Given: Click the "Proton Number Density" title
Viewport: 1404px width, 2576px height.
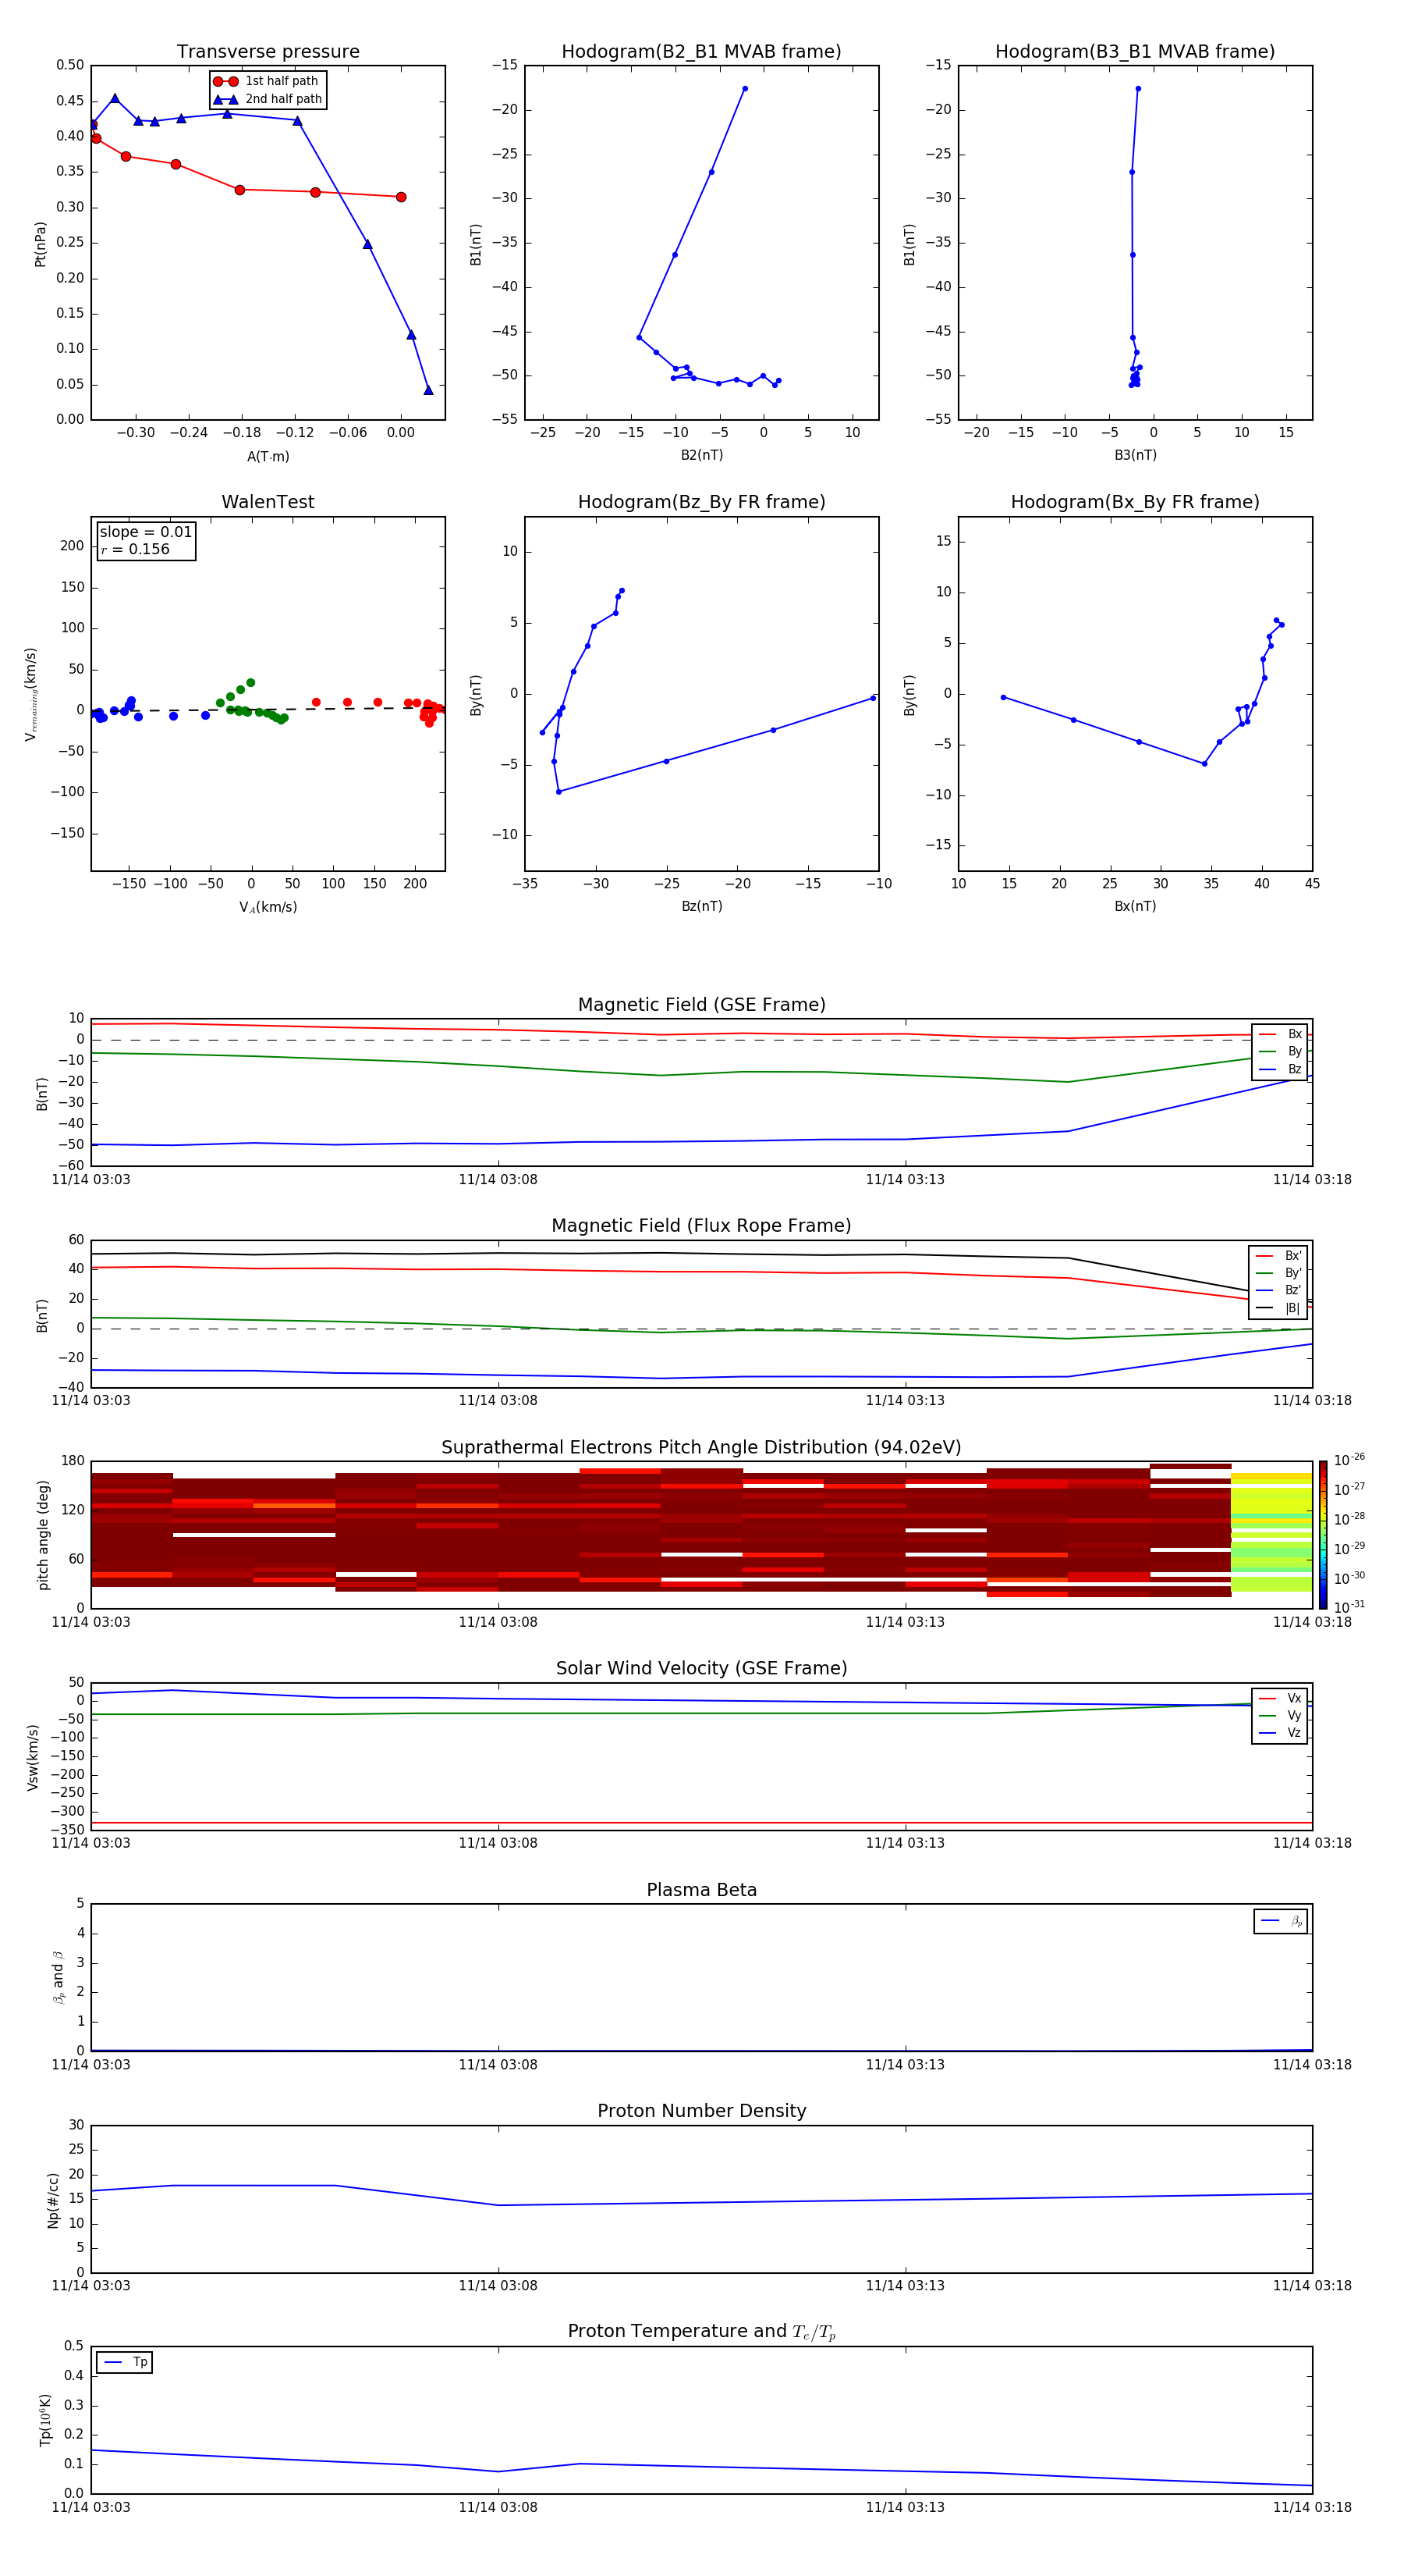Looking at the screenshot, I should point(701,2112).
